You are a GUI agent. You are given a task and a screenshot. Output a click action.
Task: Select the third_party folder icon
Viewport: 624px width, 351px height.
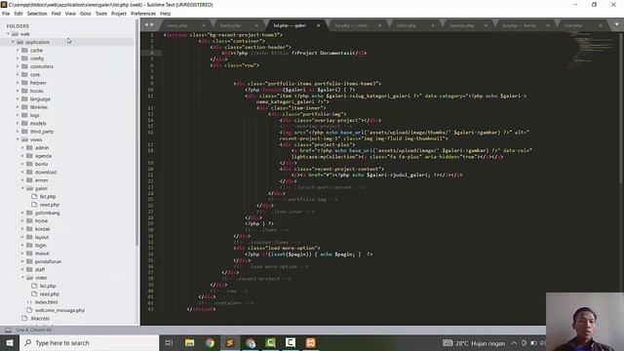point(24,132)
